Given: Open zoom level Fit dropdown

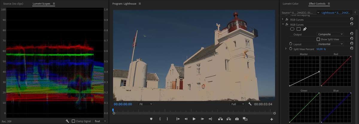Looking at the screenshot, I should pyautogui.click(x=146, y=104).
